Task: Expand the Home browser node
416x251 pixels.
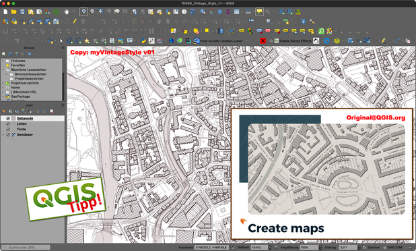Action: (x=3, y=88)
